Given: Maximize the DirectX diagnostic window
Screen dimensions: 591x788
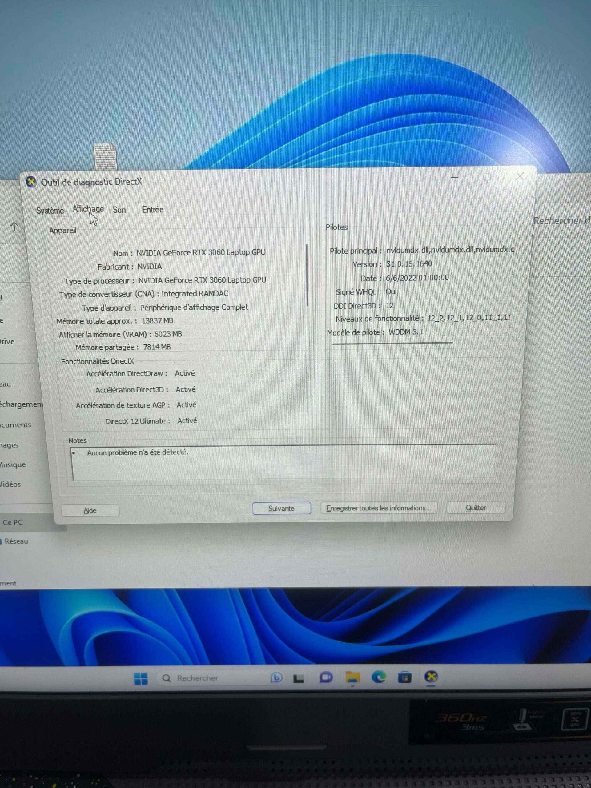Looking at the screenshot, I should (x=487, y=177).
